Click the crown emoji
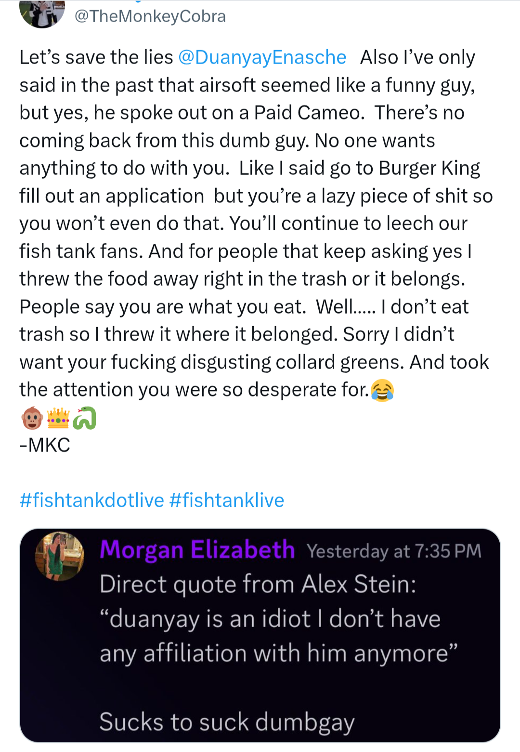This screenshot has height=752, width=520. [58, 418]
